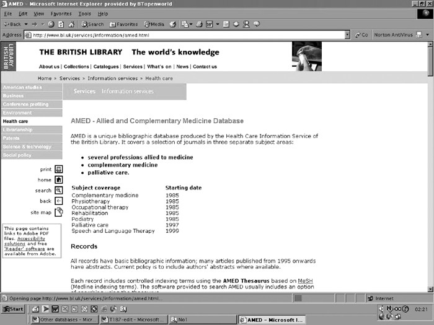Screen dimensions: 434x325
Task: Expand the Mail button dropdown arrow
Action: (x=191, y=24)
